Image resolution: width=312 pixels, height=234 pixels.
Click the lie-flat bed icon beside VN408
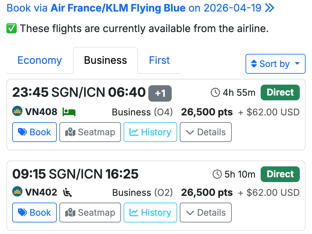pos(69,112)
